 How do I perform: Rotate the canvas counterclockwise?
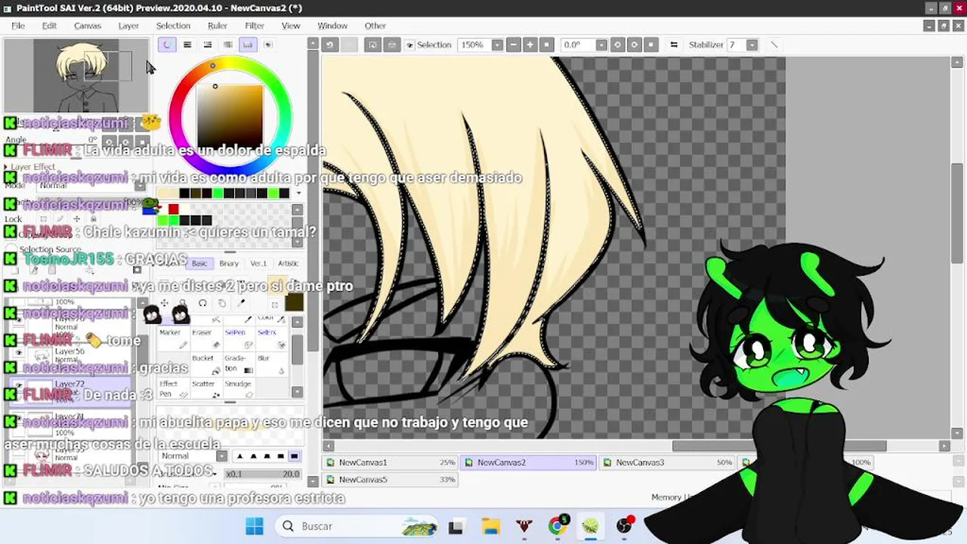point(617,45)
